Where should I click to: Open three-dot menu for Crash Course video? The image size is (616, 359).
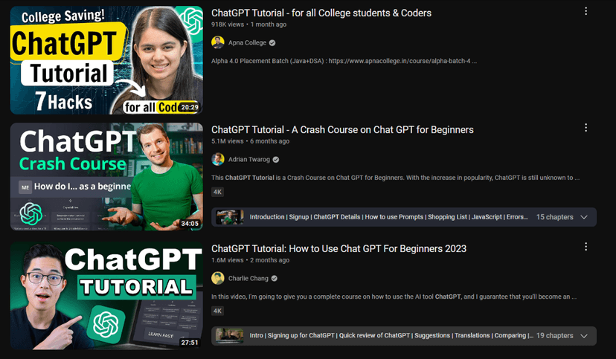coord(585,128)
